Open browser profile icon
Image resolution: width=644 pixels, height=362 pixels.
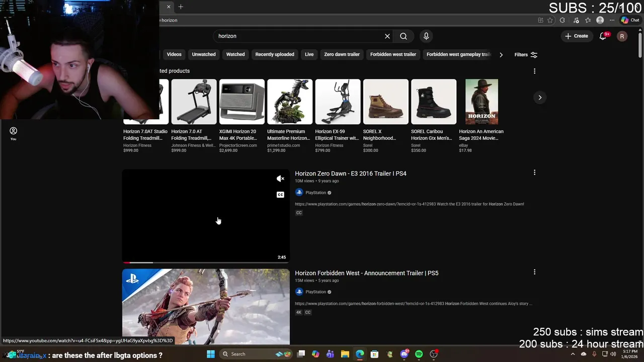tap(600, 20)
